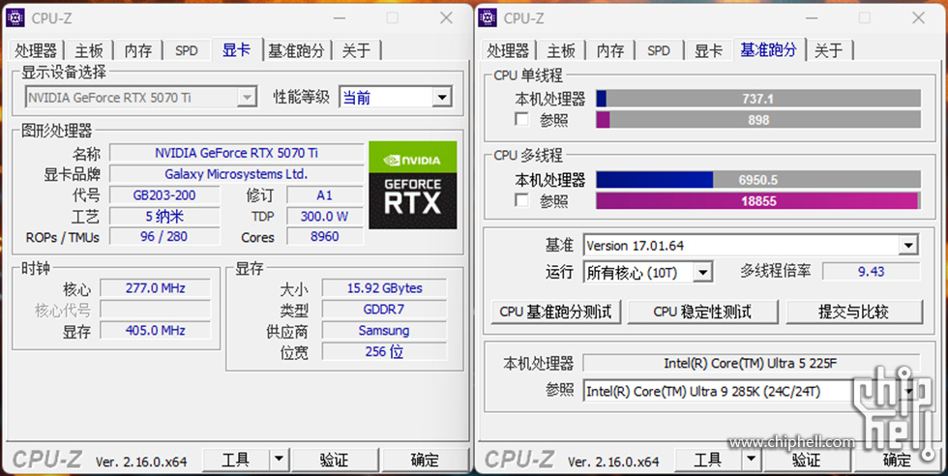Click memory size value 15.92 GBytes
The image size is (948, 476).
click(x=385, y=288)
